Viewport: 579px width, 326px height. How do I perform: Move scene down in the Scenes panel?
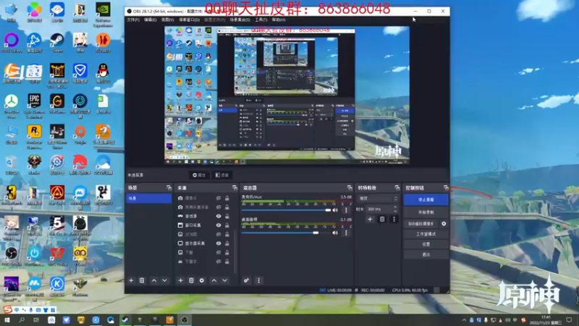164,280
